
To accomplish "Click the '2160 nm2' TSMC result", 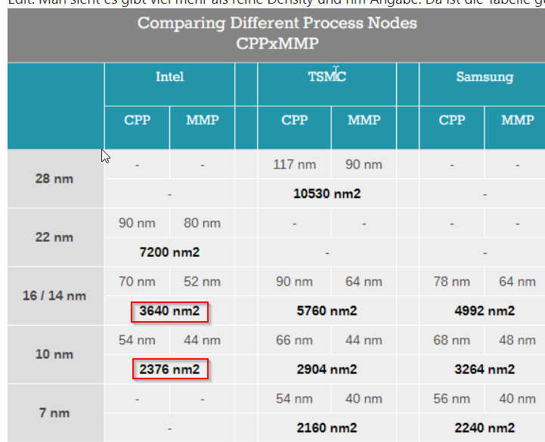I will click(x=327, y=428).
